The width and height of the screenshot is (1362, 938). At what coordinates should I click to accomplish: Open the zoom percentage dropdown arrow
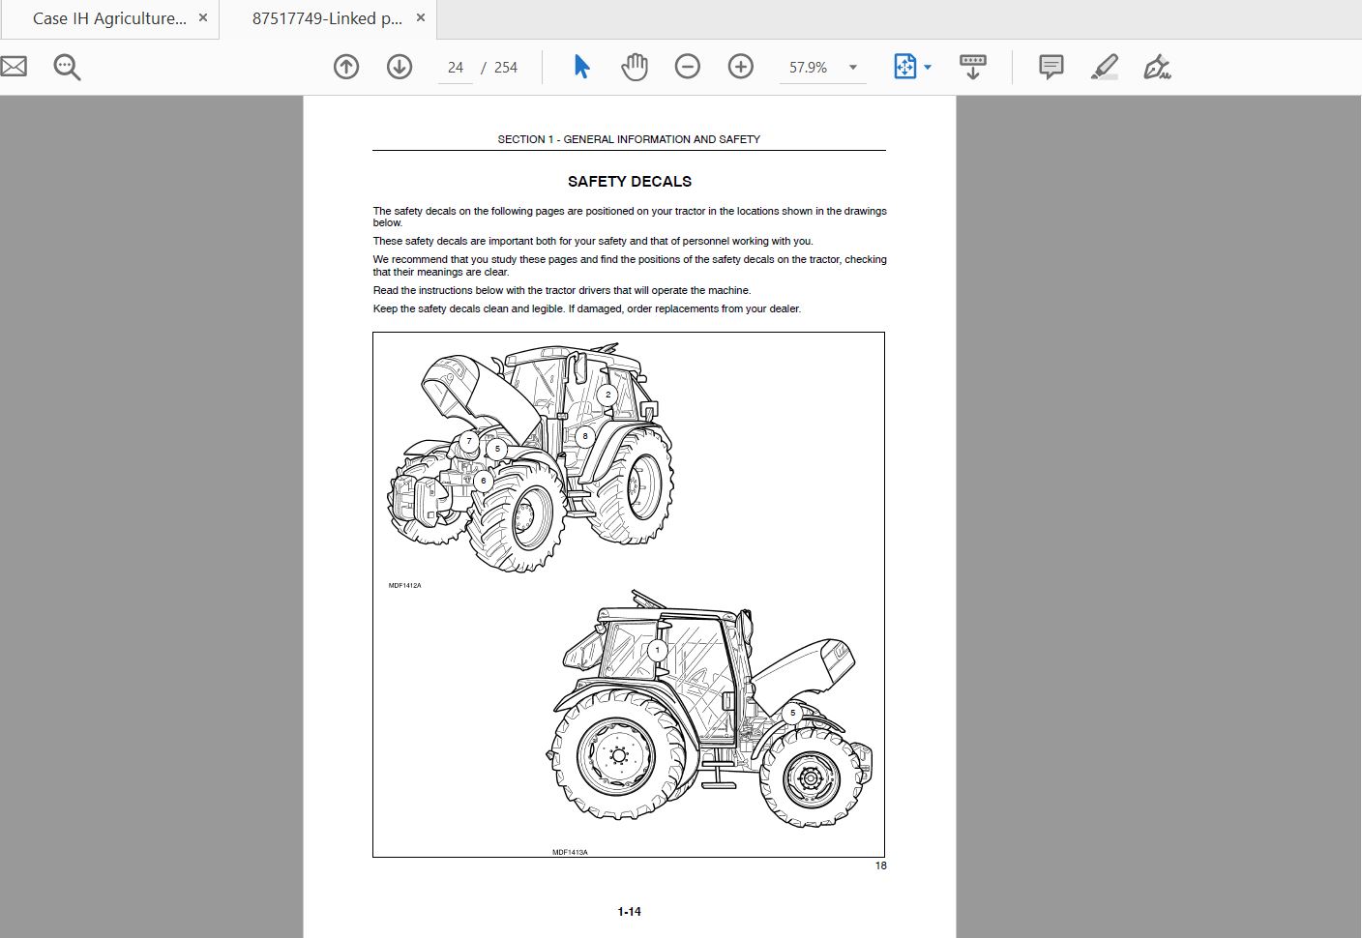(853, 68)
